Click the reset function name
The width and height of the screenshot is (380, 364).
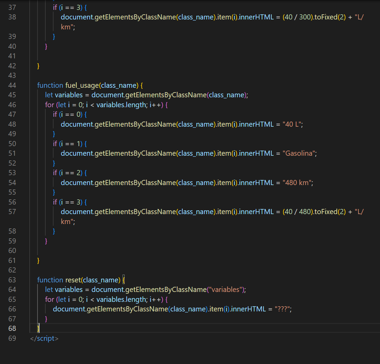pos(73,280)
